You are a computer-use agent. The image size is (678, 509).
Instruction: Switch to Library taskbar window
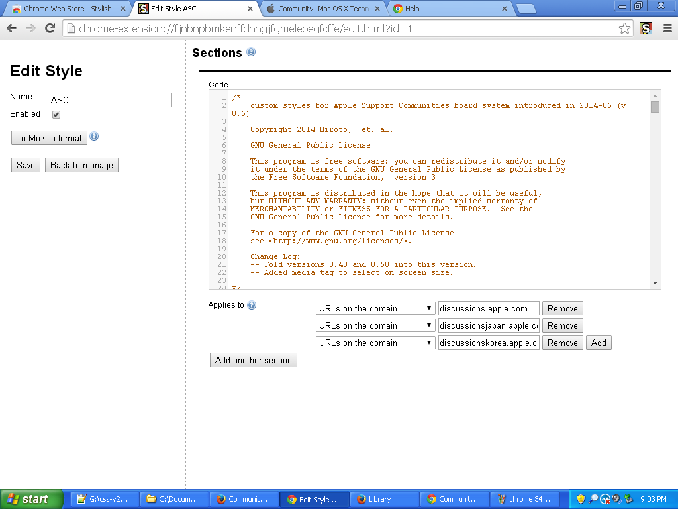click(384, 499)
